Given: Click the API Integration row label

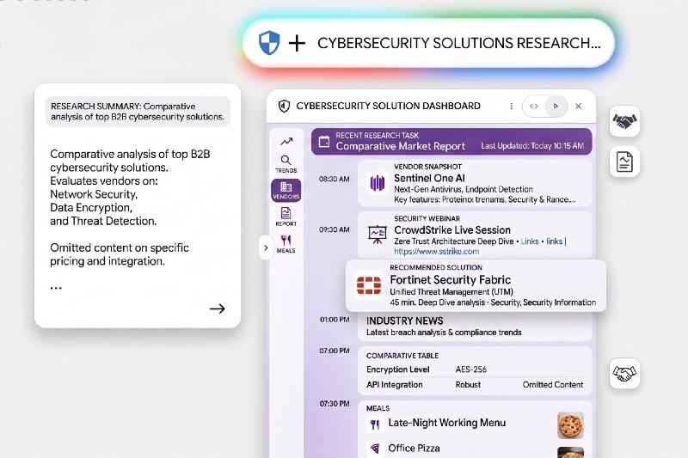Looking at the screenshot, I should [395, 385].
